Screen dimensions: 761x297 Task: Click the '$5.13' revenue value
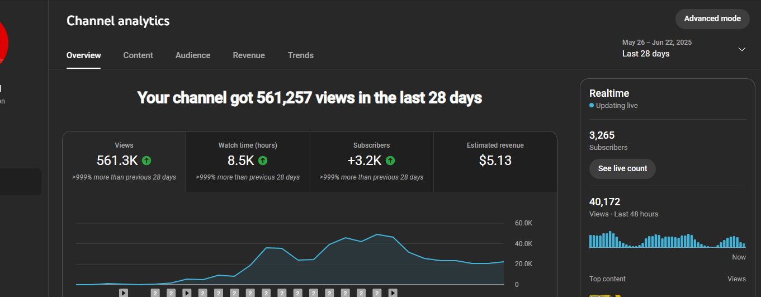[x=495, y=161]
